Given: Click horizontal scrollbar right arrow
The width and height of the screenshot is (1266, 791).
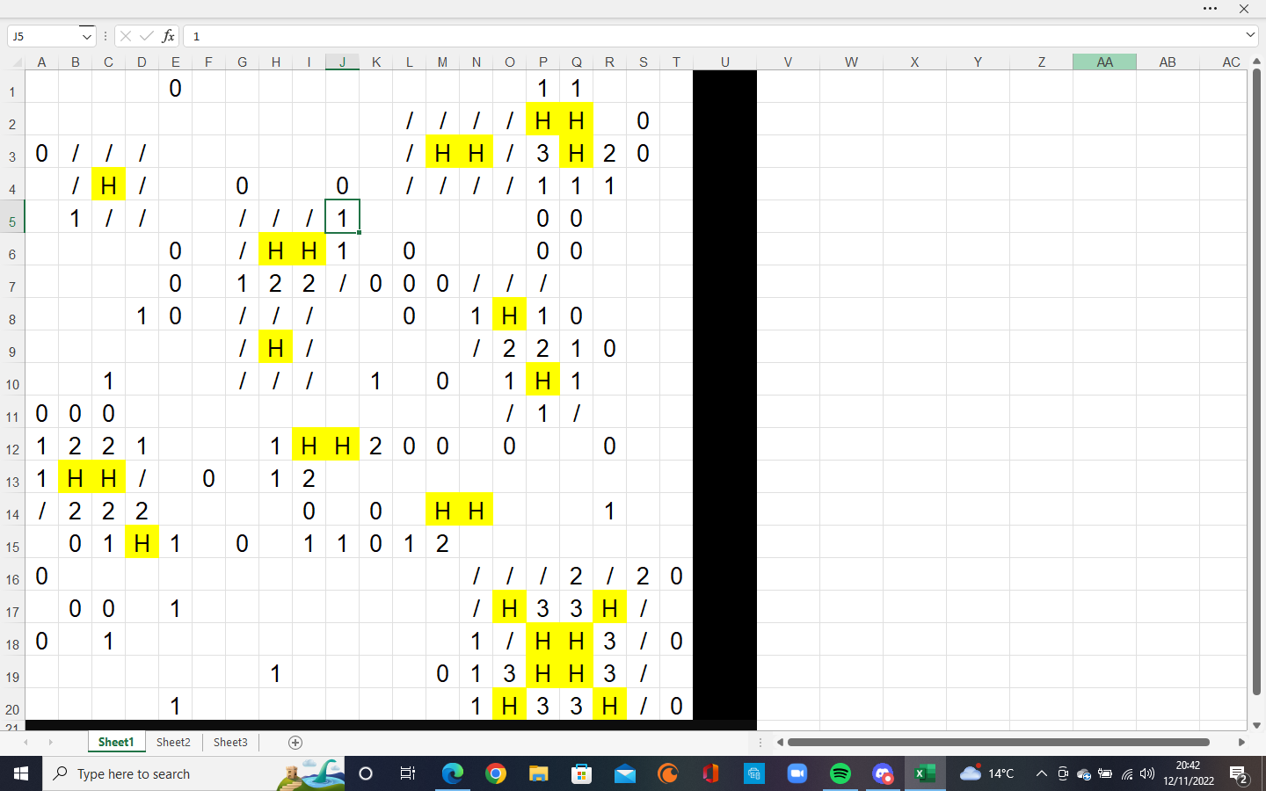Looking at the screenshot, I should point(1241,743).
